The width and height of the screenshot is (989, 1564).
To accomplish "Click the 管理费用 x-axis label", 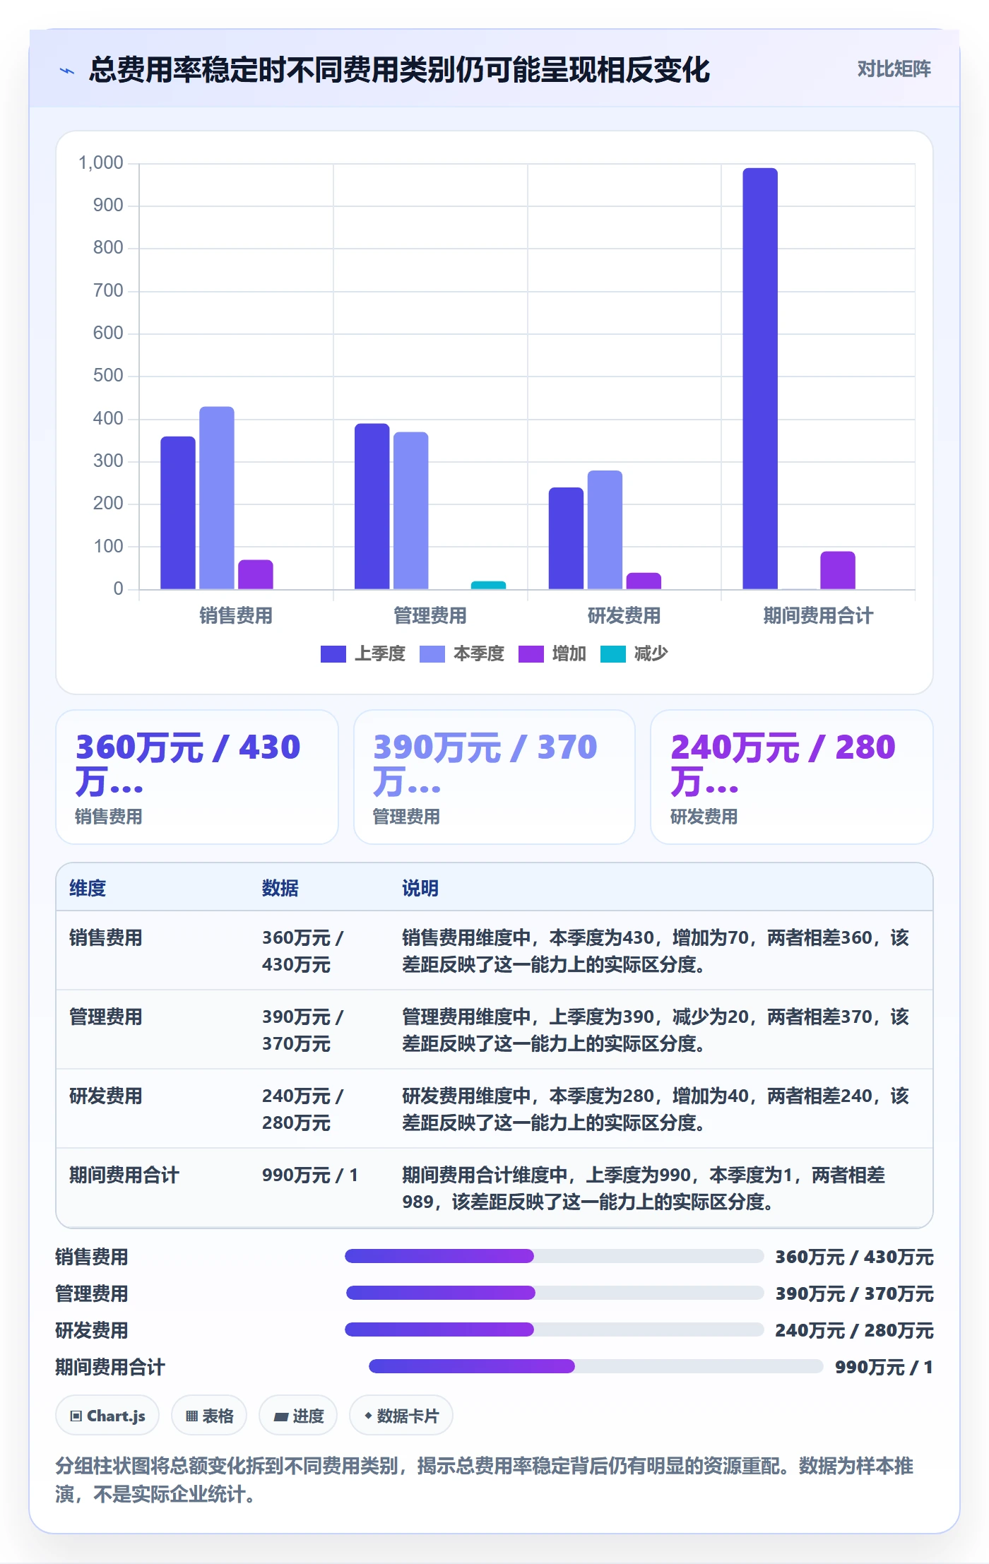I will coord(430,616).
